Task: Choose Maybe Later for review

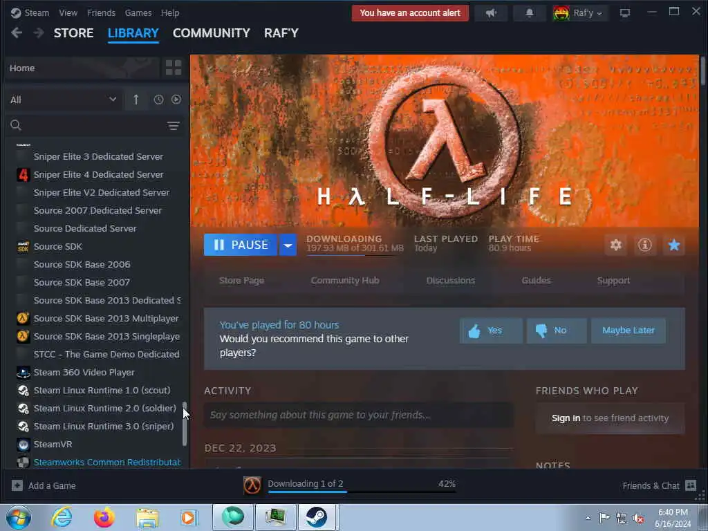Action: [x=628, y=330]
